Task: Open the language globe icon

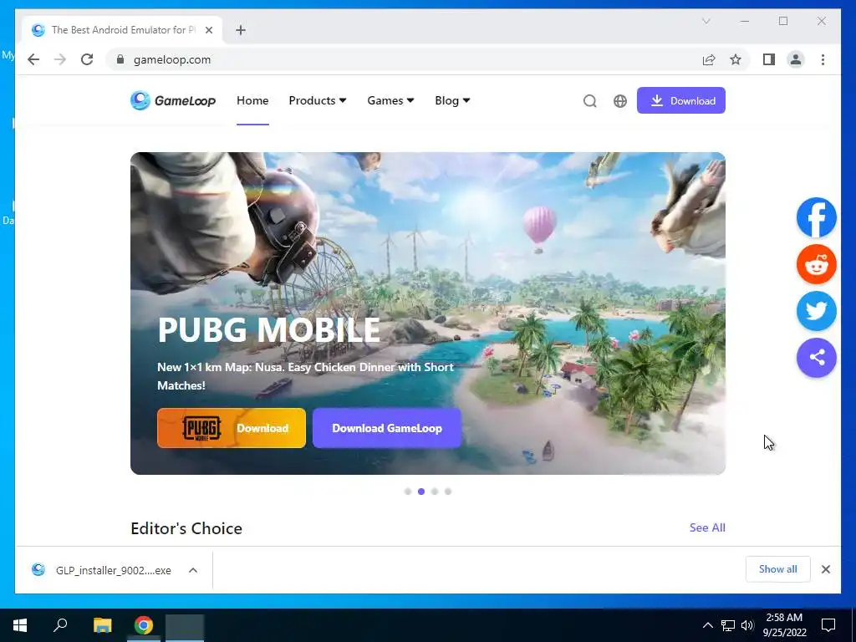Action: click(x=619, y=101)
